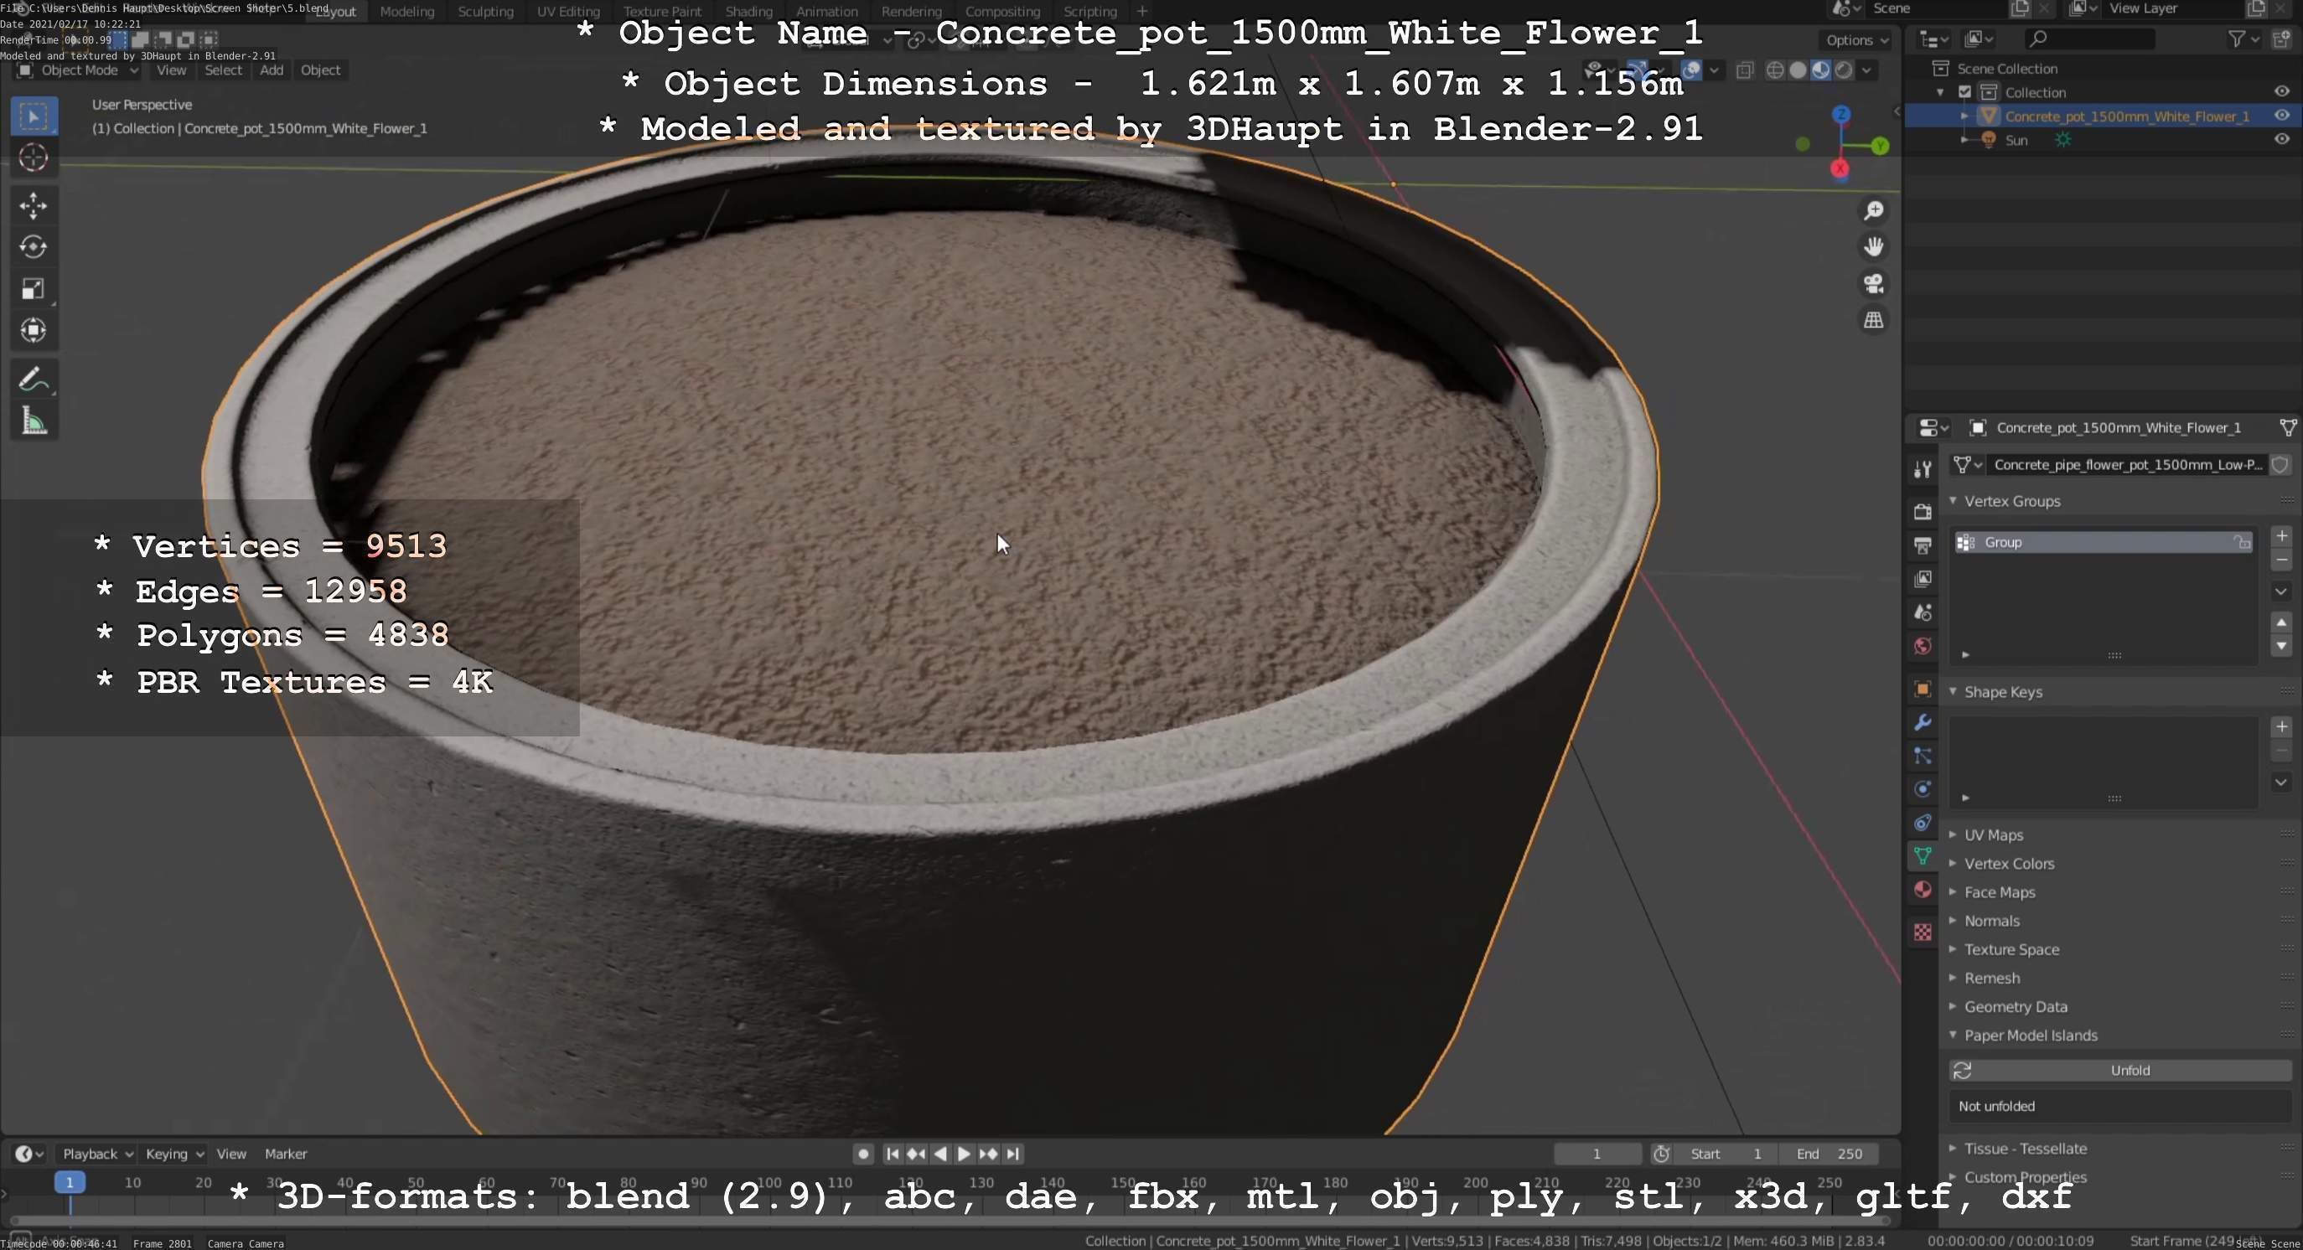Image resolution: width=2303 pixels, height=1250 pixels.
Task: Uncheck the Collection exclude checkbox
Action: pos(1965,92)
